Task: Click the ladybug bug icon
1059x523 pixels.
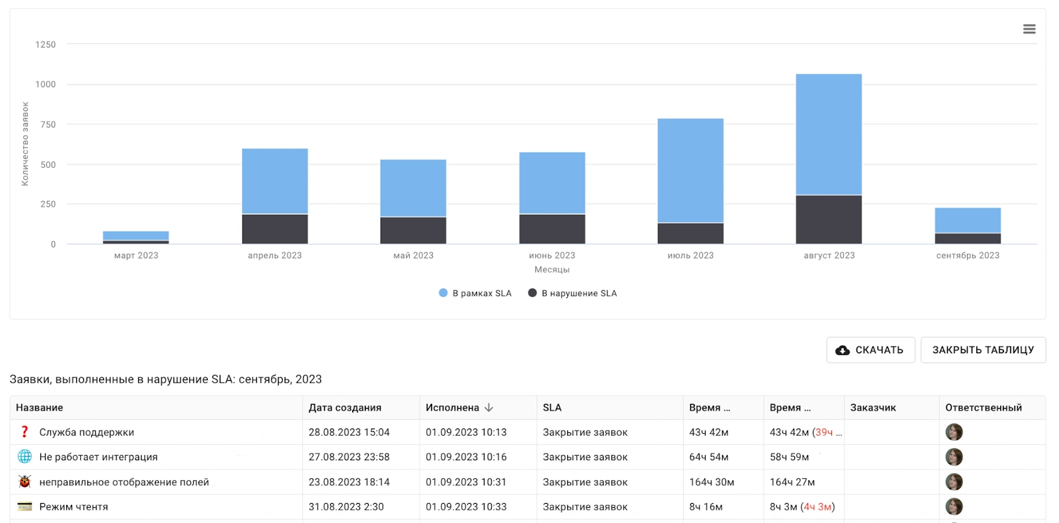Action: pyautogui.click(x=24, y=482)
